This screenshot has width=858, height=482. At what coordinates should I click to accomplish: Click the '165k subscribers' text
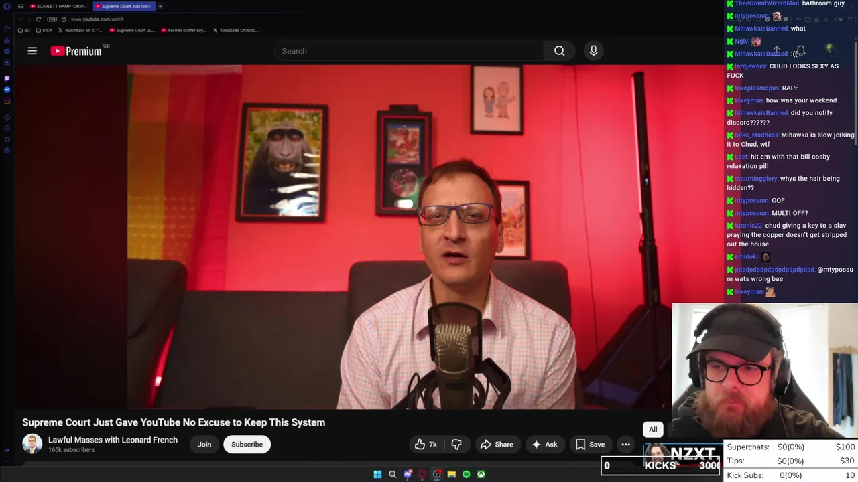pyautogui.click(x=71, y=450)
